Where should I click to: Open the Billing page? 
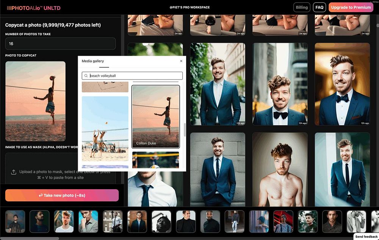point(302,7)
